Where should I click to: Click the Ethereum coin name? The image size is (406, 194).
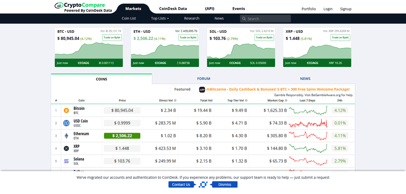pos(81,134)
